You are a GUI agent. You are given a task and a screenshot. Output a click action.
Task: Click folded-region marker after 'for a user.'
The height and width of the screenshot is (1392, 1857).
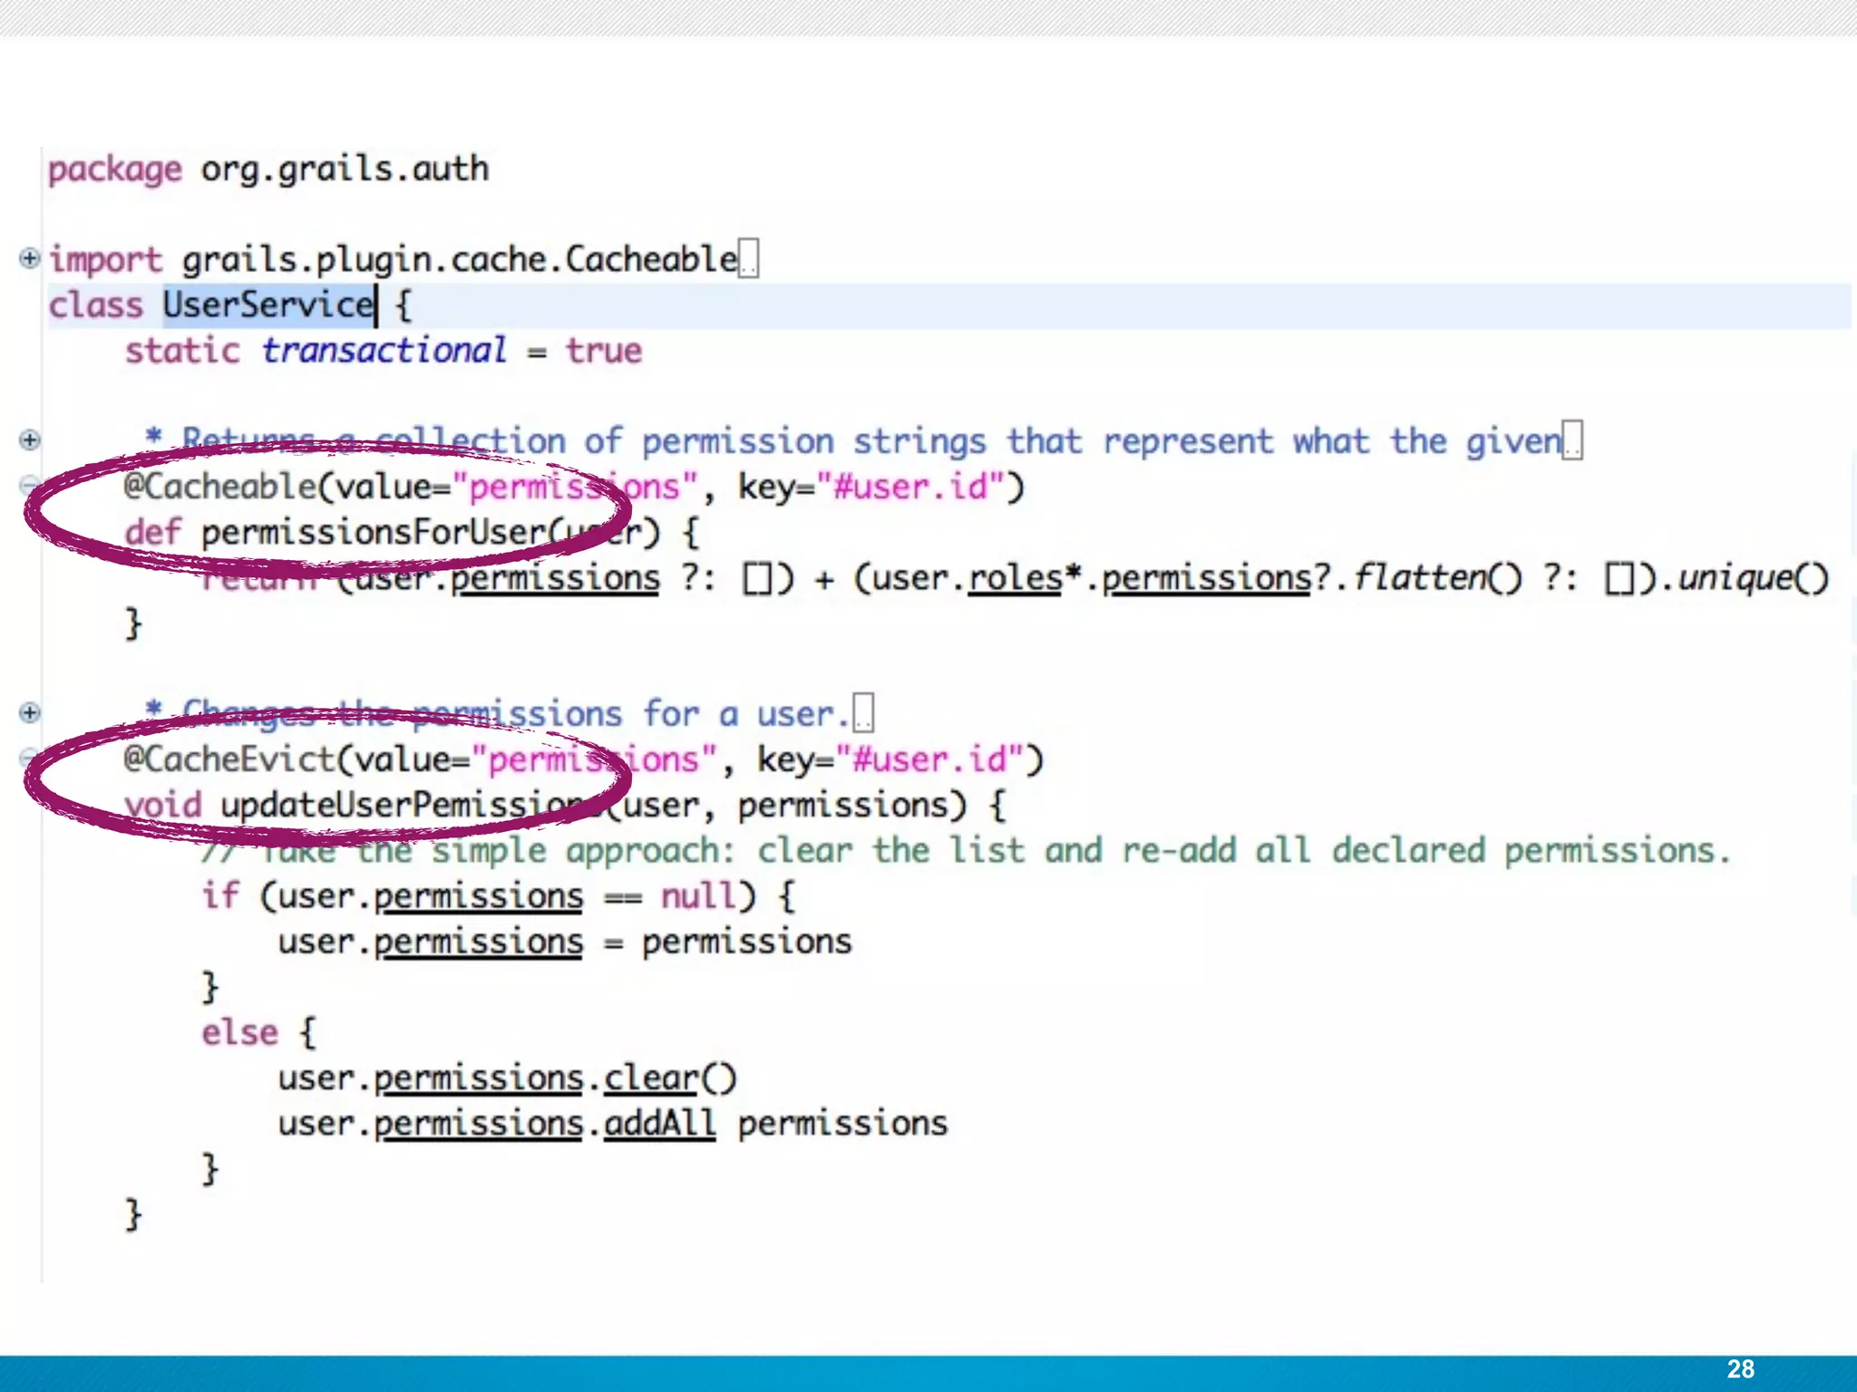(863, 713)
